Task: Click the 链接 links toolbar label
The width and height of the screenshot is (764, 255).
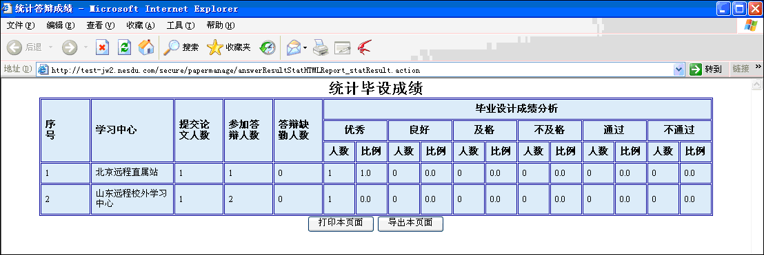Action: click(741, 69)
